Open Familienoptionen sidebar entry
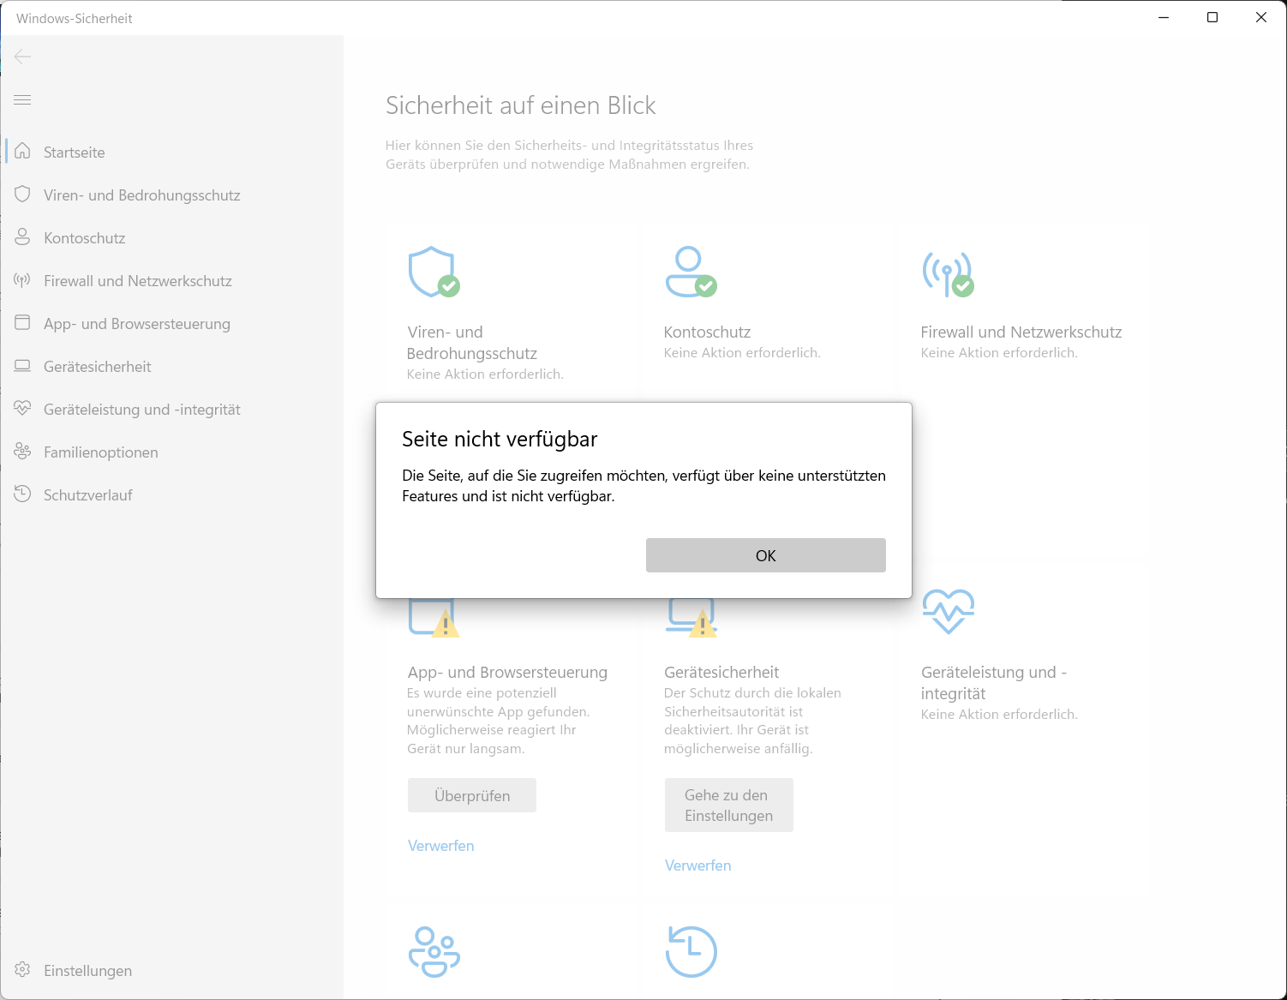Viewport: 1287px width, 1000px height. coord(171,452)
